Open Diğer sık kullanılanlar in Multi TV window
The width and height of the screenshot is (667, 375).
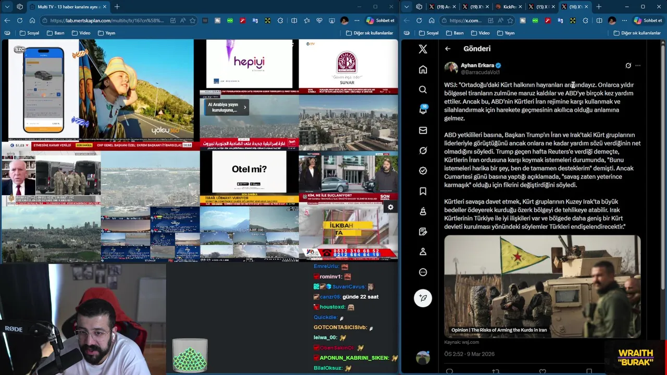pyautogui.click(x=369, y=33)
